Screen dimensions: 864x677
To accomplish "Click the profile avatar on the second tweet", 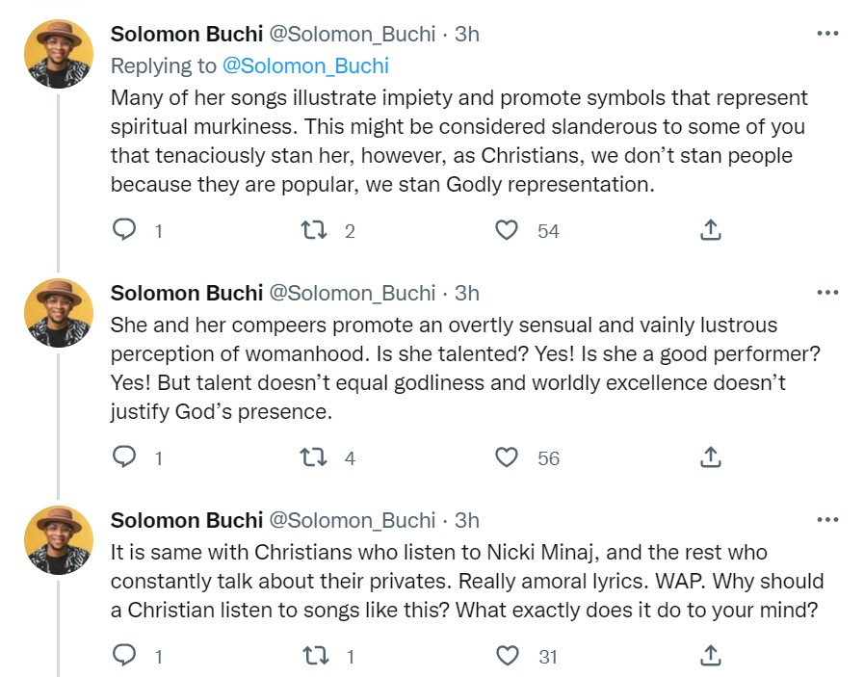I will (x=59, y=312).
